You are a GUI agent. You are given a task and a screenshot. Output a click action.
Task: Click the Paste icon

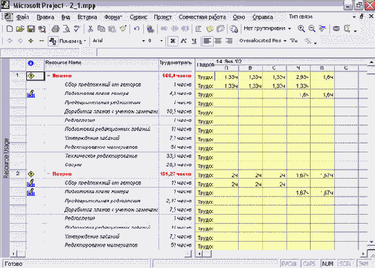click(112, 29)
